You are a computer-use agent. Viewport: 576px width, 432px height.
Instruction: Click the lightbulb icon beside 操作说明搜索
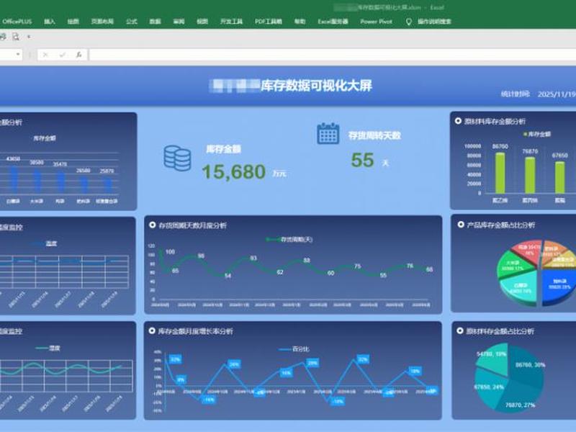[x=408, y=22]
